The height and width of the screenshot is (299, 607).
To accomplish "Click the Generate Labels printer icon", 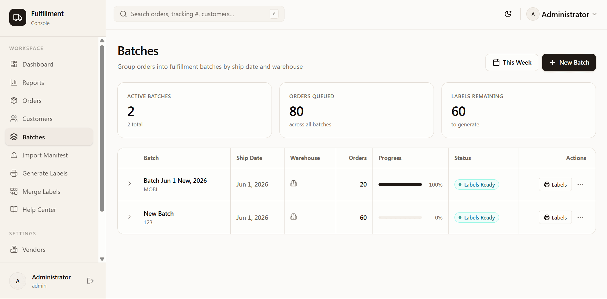I will tap(14, 173).
